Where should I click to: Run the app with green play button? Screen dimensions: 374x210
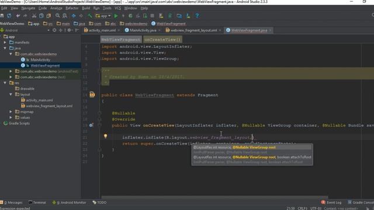(x=116, y=16)
